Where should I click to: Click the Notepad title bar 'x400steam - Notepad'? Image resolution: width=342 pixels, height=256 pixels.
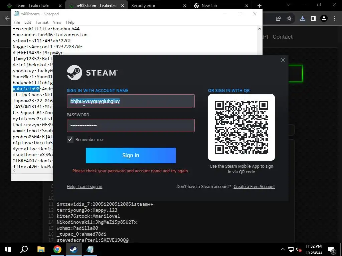(x=40, y=14)
